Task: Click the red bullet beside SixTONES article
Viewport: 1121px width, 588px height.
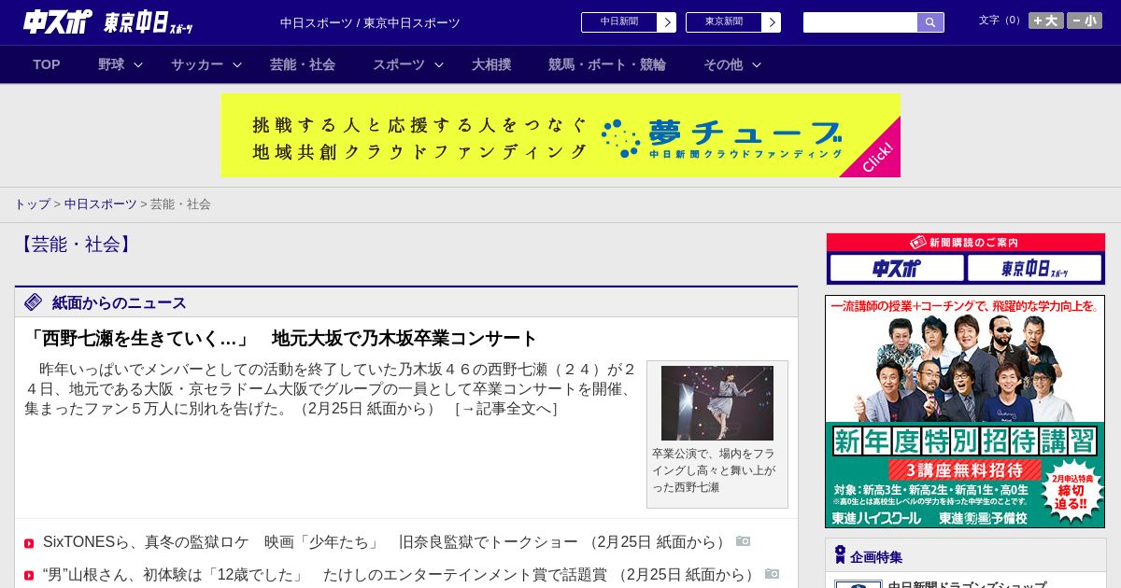Action: pos(29,543)
